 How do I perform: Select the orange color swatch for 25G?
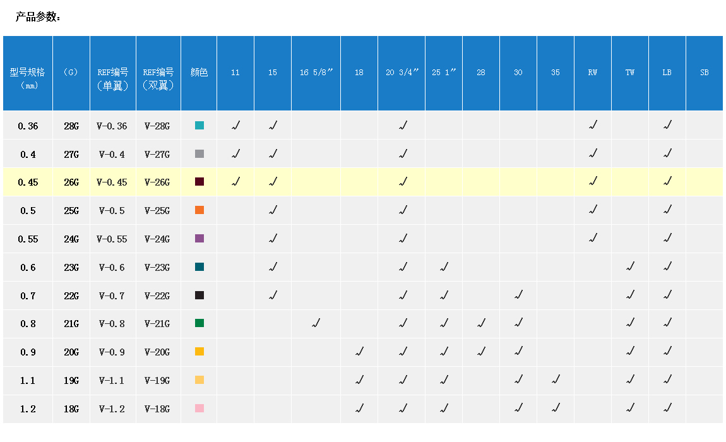[199, 210]
